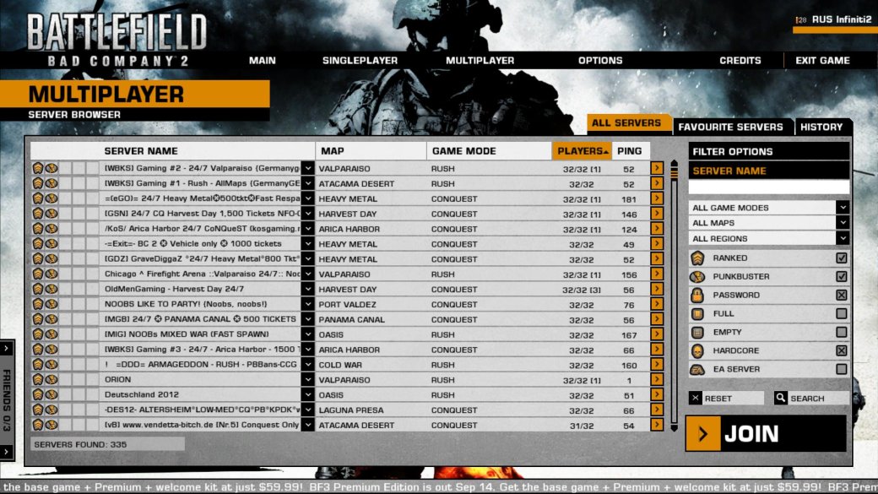Select the All Servers tab
Viewport: 878px width, 494px height.
click(x=627, y=123)
